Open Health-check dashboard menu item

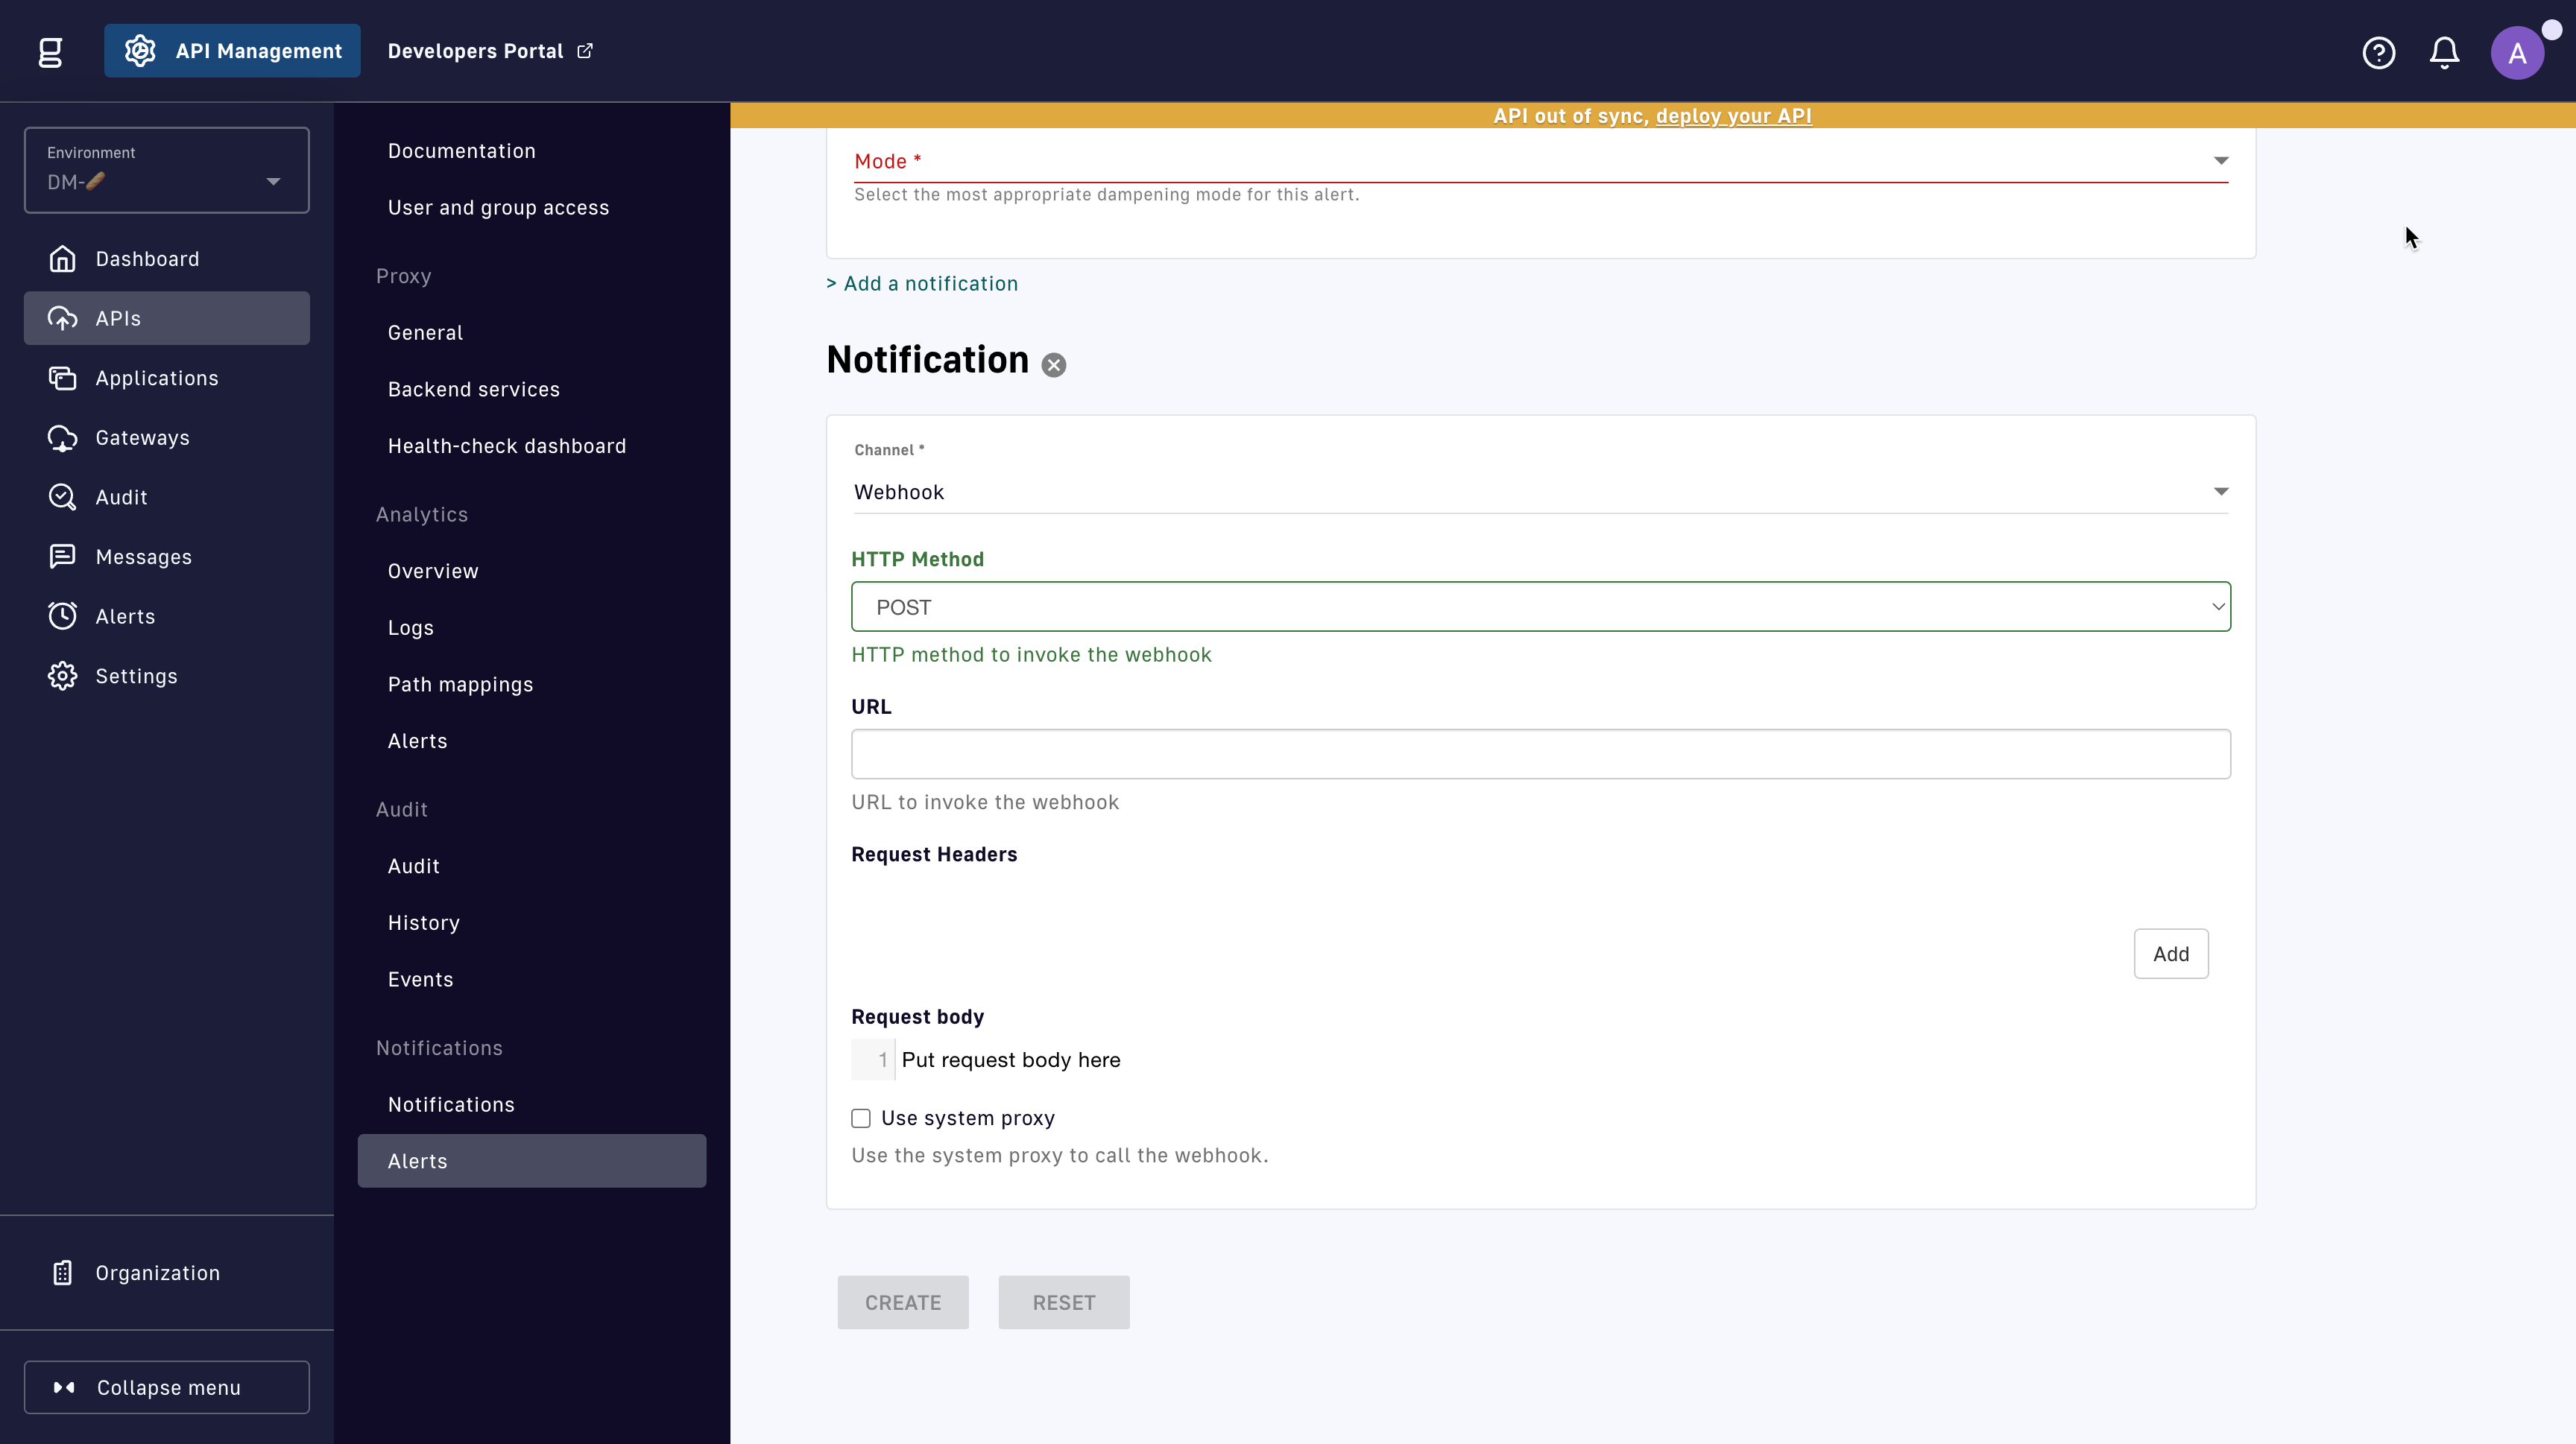tap(506, 446)
